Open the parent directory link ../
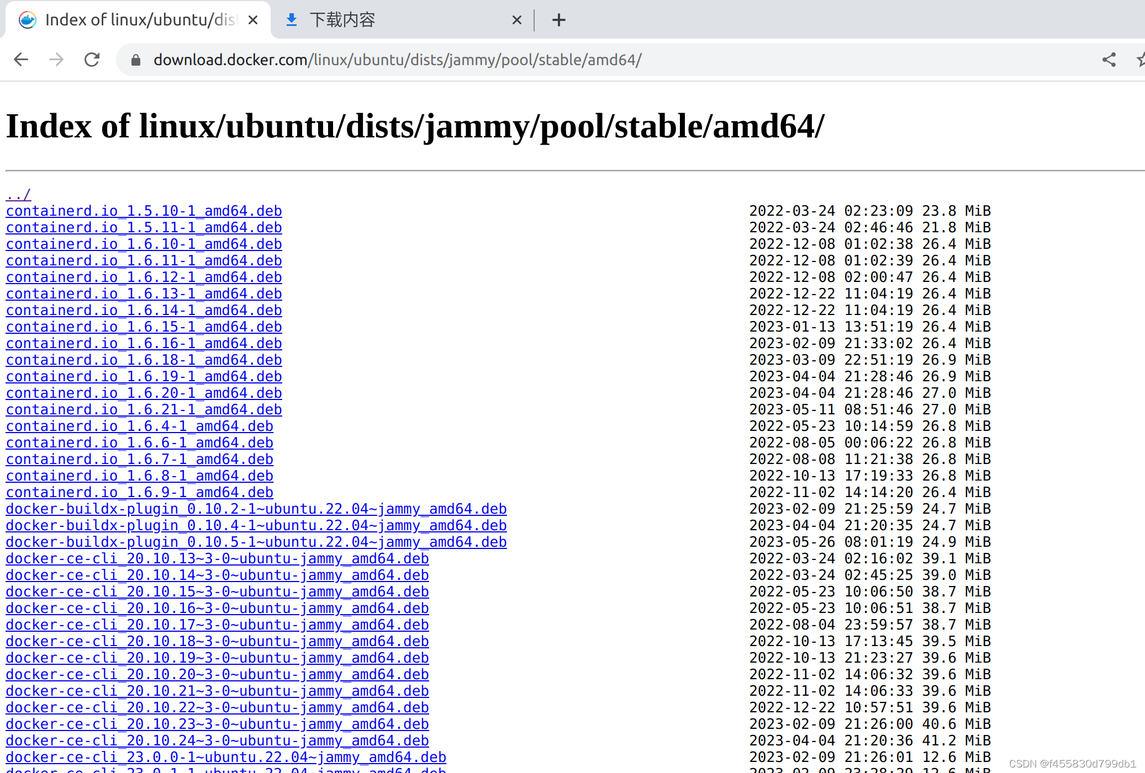The image size is (1145, 773). click(x=17, y=194)
